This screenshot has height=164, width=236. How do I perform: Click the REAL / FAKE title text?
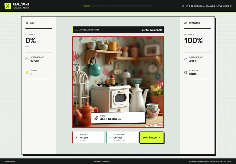[21, 4]
